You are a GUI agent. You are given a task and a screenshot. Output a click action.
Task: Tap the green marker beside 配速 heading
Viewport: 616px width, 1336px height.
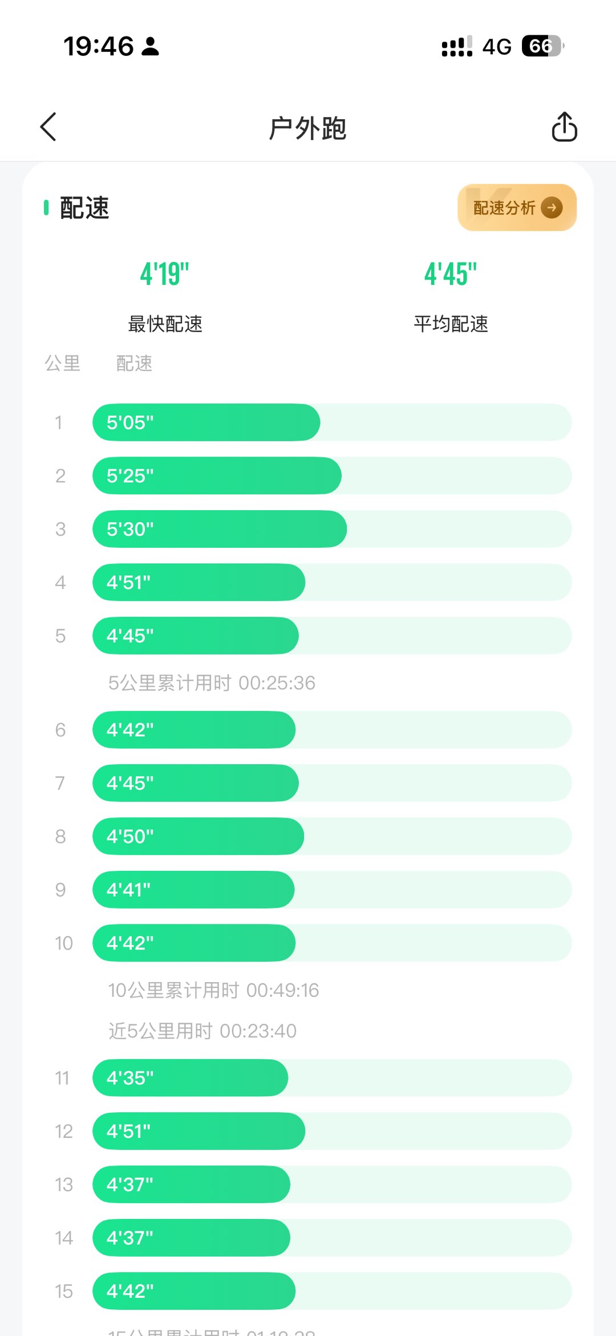point(46,208)
